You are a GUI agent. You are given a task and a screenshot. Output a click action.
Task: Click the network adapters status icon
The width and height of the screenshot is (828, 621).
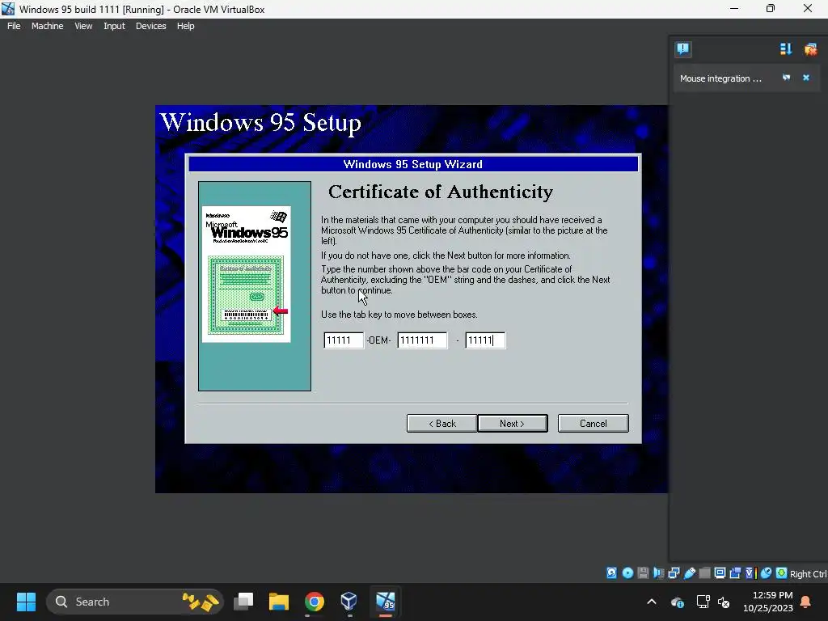click(x=674, y=573)
